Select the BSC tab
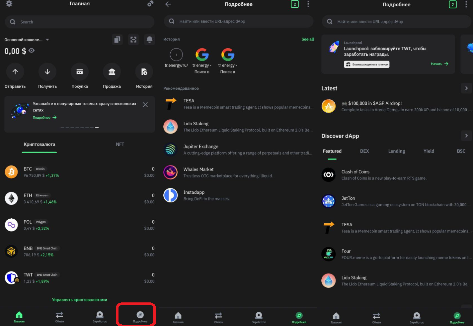The height and width of the screenshot is (326, 473). [x=461, y=151]
